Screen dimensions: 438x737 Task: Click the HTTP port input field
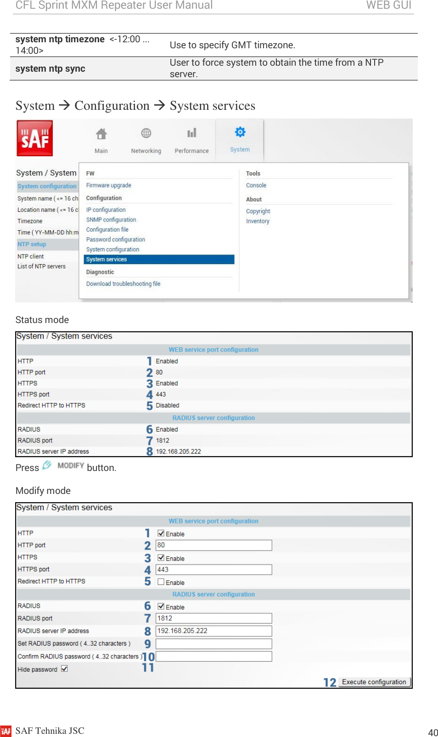pyautogui.click(x=214, y=545)
